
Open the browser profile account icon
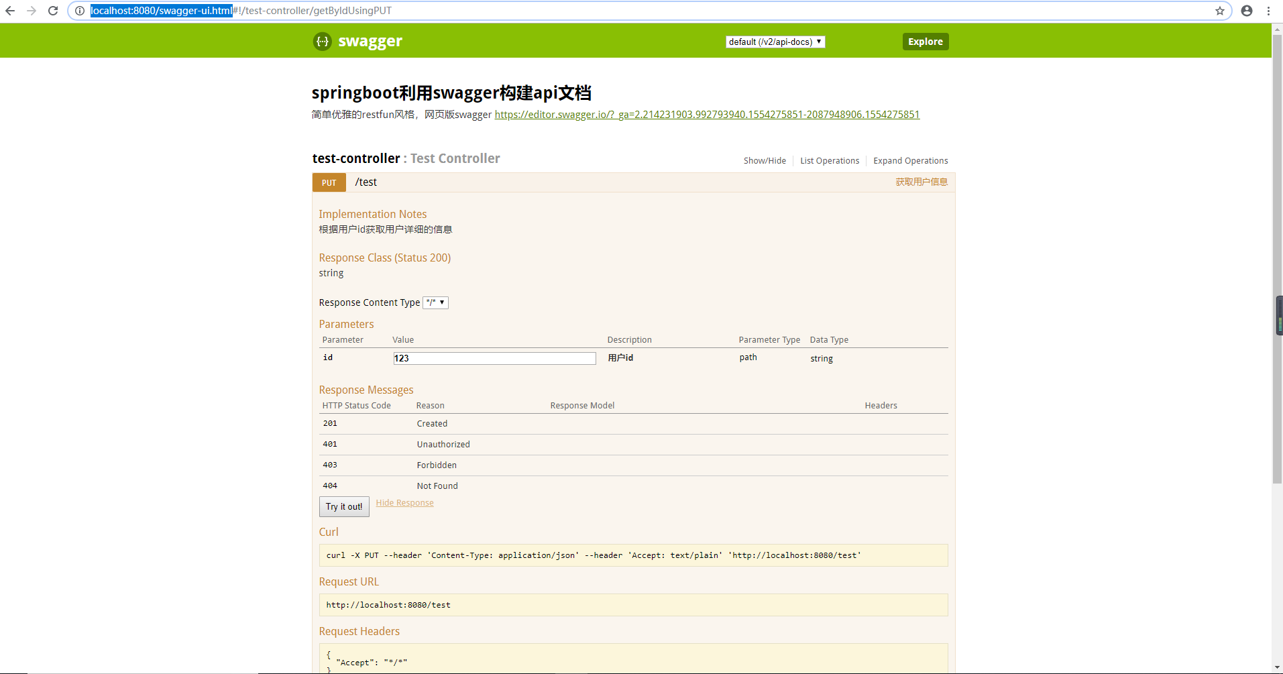pyautogui.click(x=1247, y=11)
